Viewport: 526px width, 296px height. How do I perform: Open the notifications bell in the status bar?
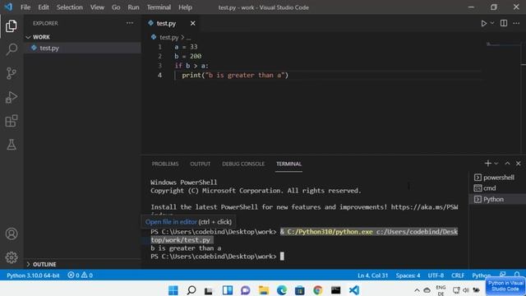[x=517, y=275]
